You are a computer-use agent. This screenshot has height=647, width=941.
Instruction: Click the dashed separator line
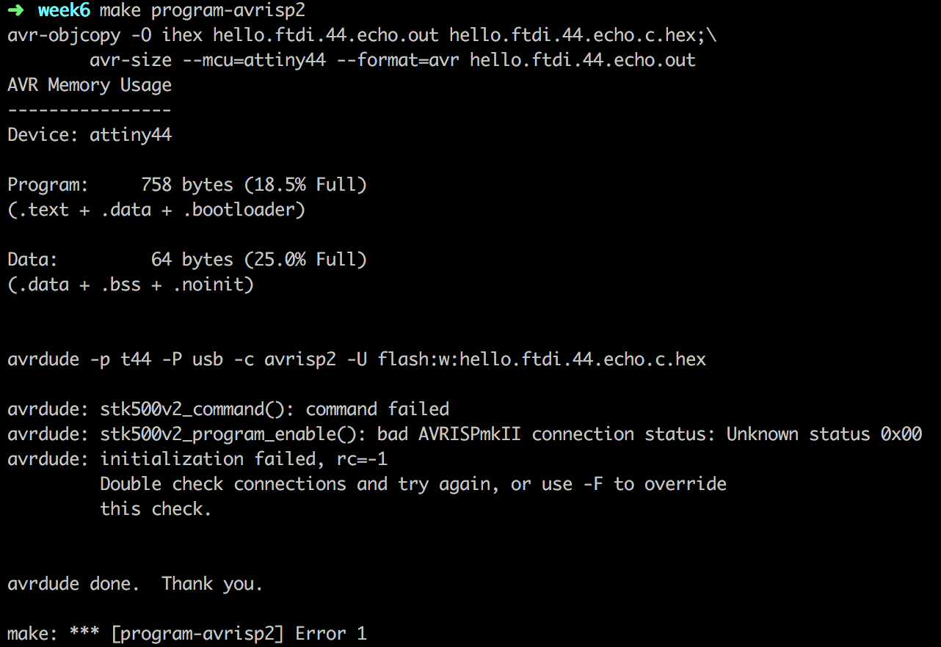tap(90, 111)
